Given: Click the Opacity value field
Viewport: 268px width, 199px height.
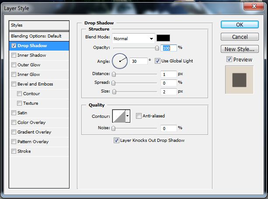Looking at the screenshot, I should click(168, 48).
